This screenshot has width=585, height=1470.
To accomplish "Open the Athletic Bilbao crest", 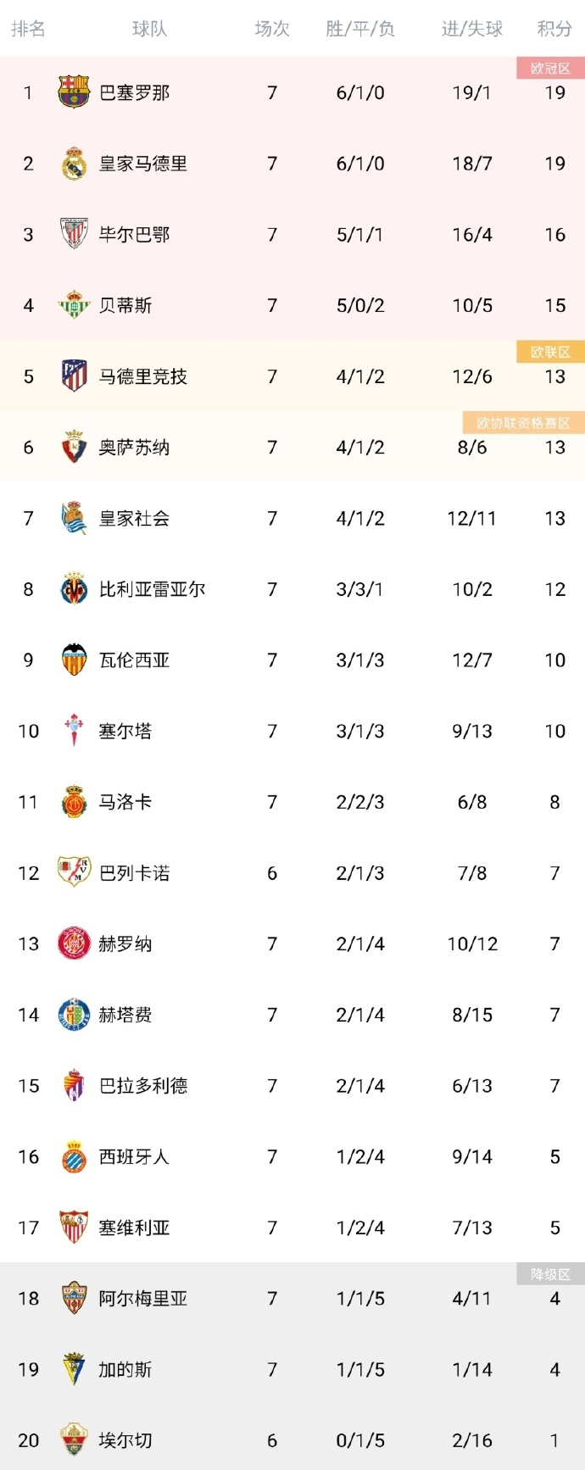I will pyautogui.click(x=74, y=234).
